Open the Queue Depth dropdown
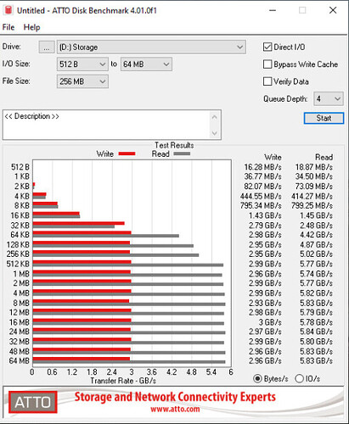The height and width of the screenshot is (424, 349). (329, 99)
